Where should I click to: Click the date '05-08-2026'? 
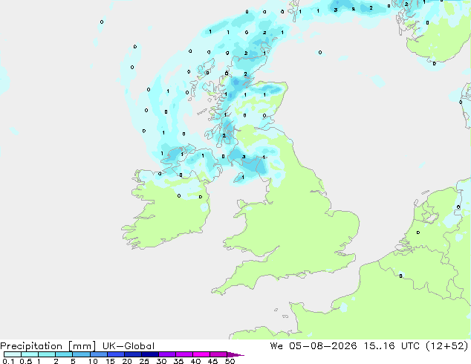323,346
